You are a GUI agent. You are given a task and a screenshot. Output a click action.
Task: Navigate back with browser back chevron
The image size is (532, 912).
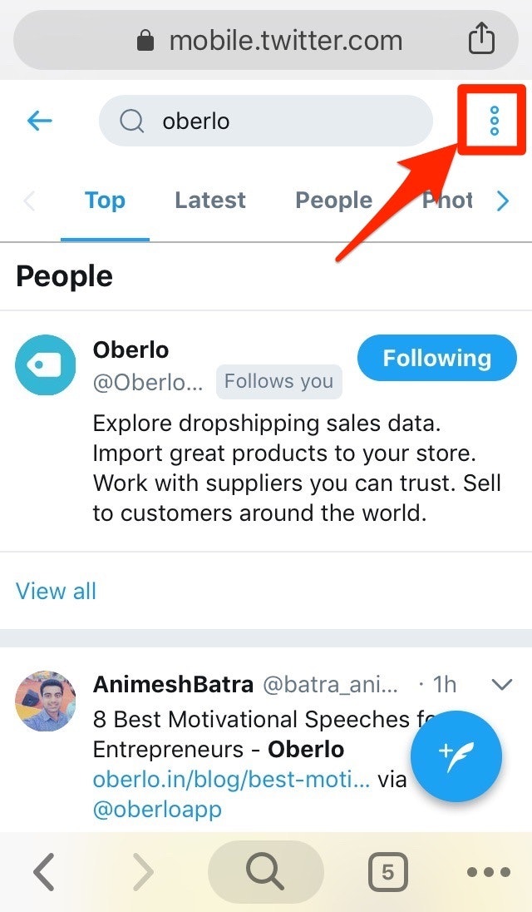coord(44,872)
